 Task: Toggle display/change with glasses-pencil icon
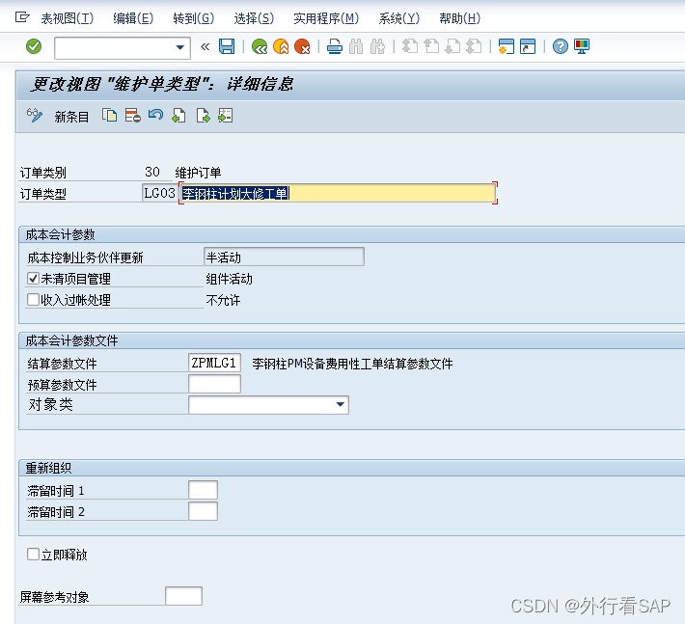35,116
